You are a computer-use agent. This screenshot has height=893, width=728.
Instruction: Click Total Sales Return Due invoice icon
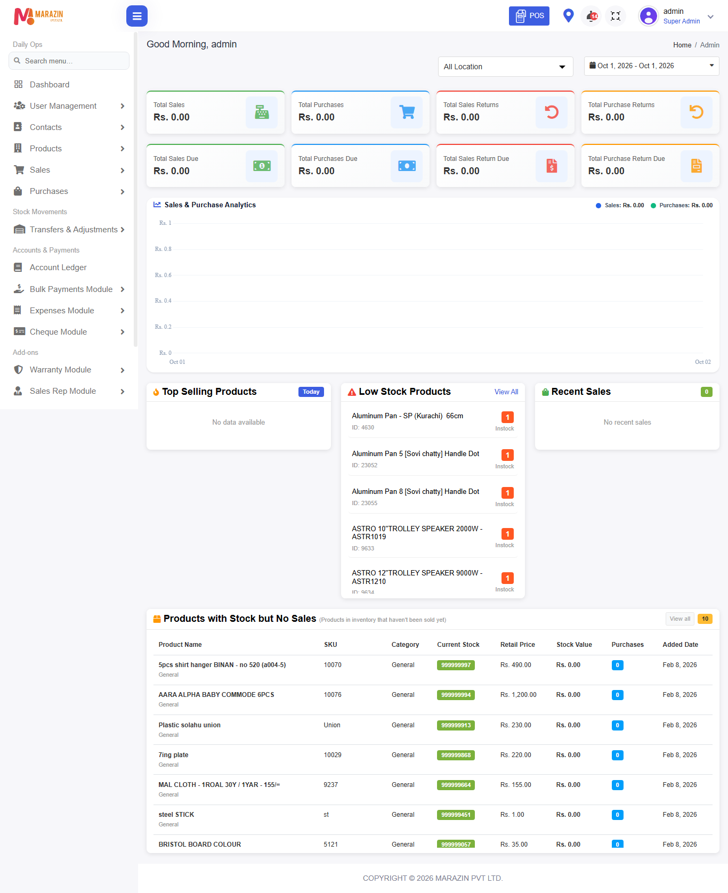pos(552,166)
